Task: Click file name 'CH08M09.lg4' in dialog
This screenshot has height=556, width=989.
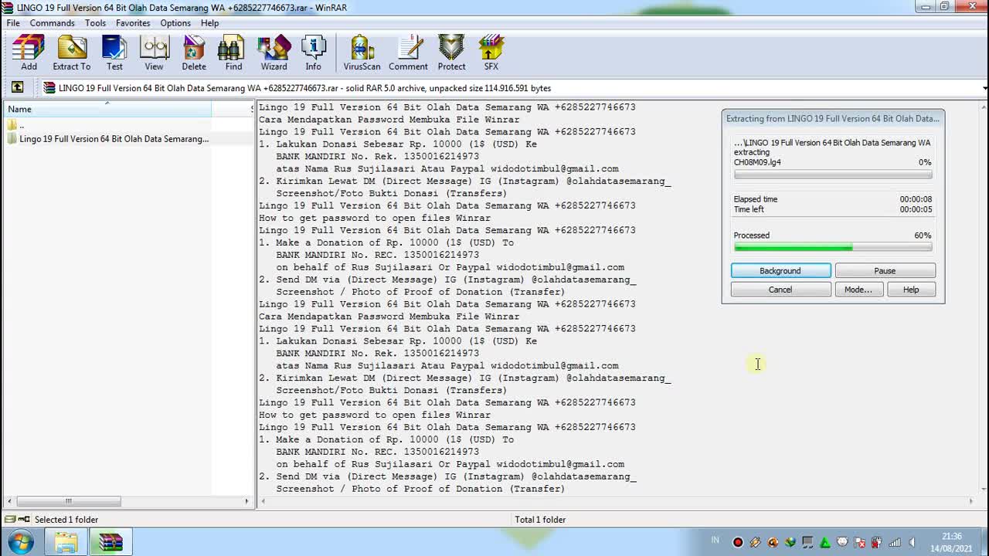Action: pyautogui.click(x=757, y=162)
